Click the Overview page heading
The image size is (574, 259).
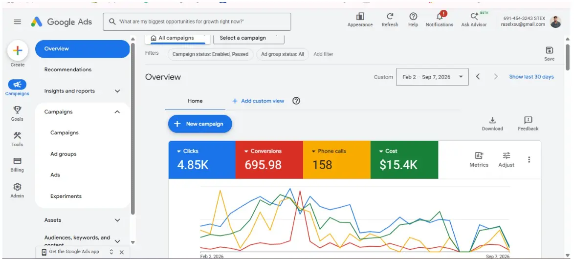[163, 77]
